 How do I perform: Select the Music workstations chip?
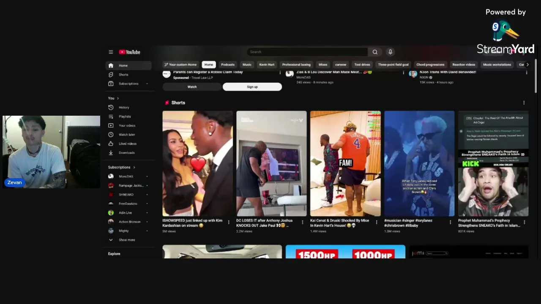497,65
